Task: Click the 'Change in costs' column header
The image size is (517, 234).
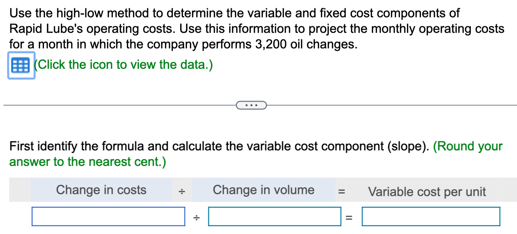Action: click(102, 190)
